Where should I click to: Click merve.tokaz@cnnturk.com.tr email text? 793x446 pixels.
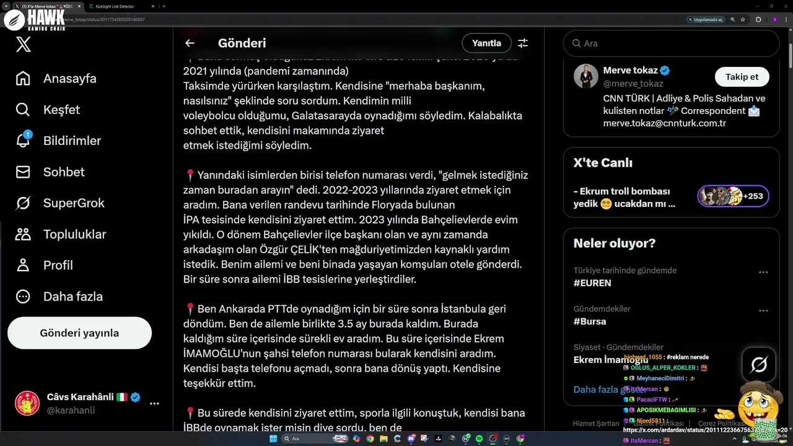(x=664, y=123)
